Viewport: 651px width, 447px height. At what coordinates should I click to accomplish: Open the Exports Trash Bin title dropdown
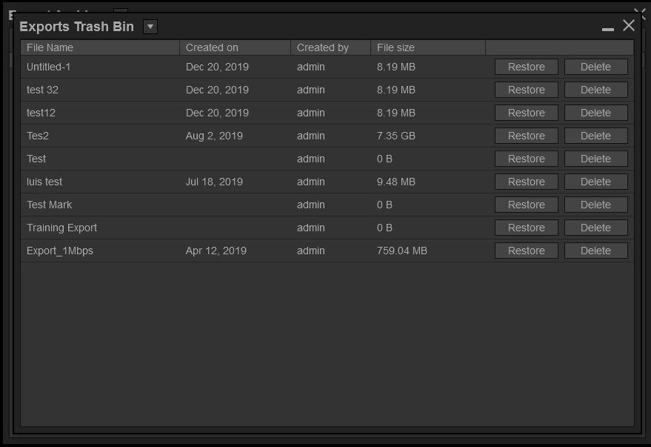(x=150, y=27)
